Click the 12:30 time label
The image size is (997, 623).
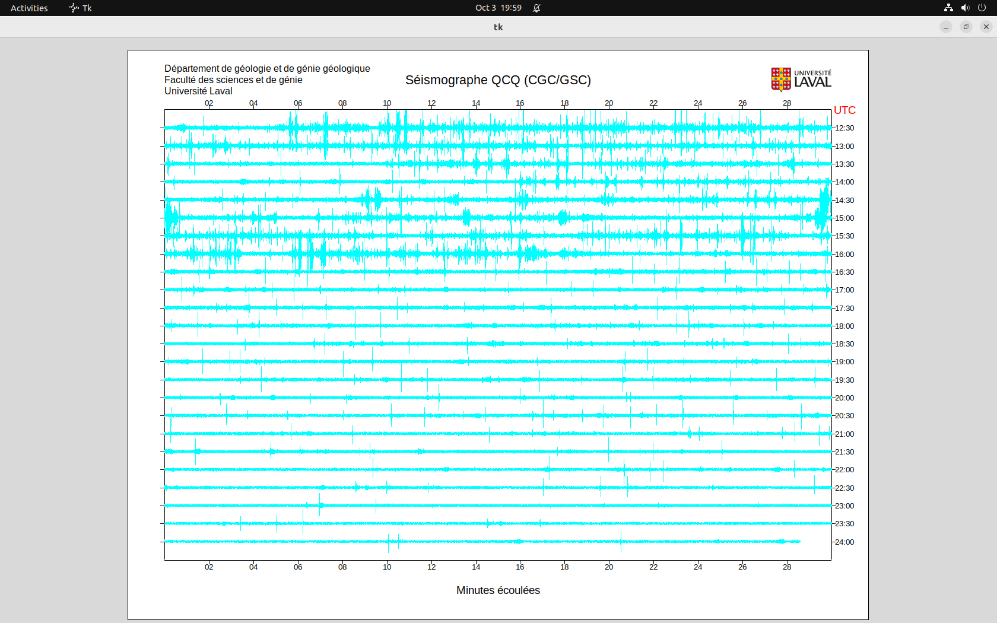coord(844,128)
